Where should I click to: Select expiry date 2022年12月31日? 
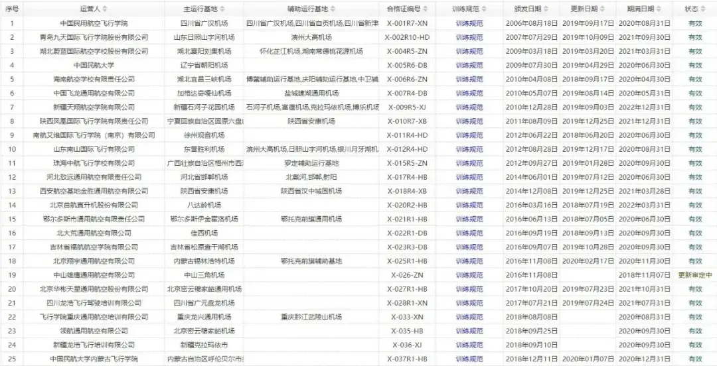(x=645, y=107)
